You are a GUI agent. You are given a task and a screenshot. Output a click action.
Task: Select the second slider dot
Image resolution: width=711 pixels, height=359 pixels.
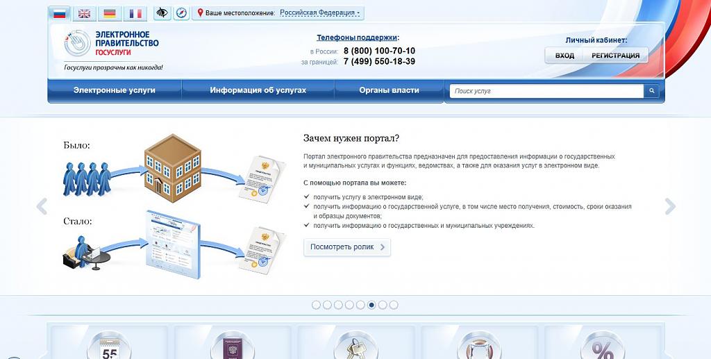[327, 305]
